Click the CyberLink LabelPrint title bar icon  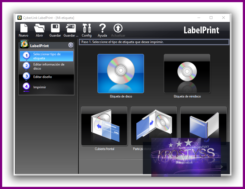tap(20, 18)
